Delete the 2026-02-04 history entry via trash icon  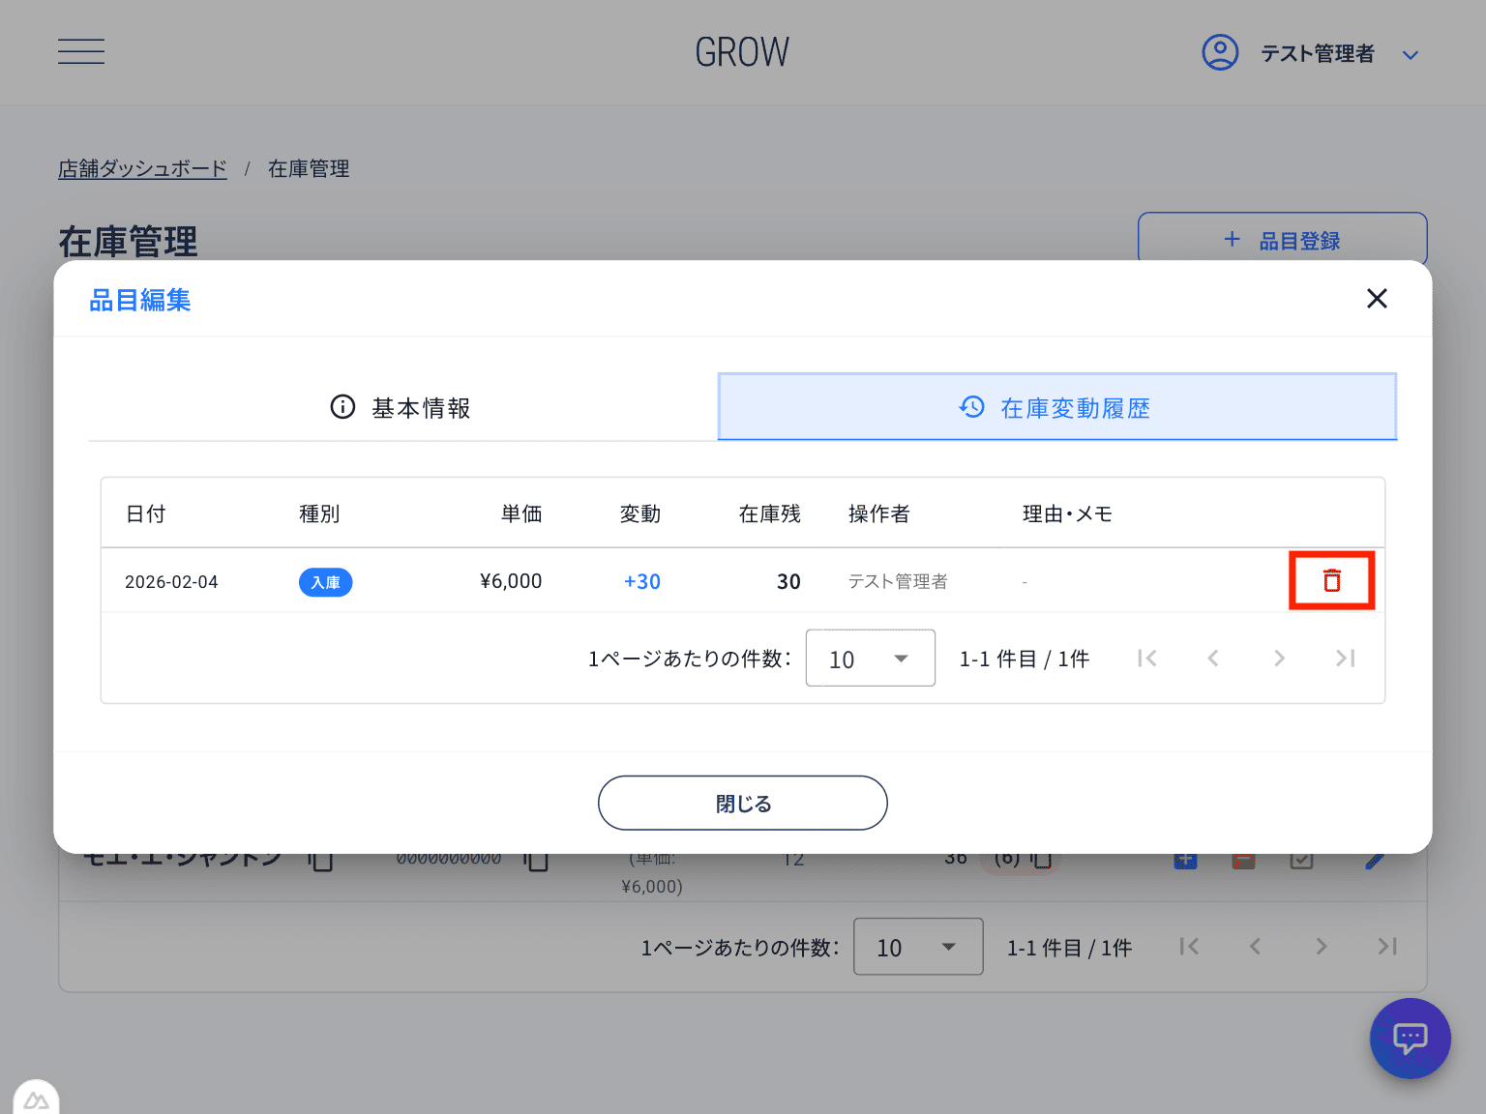click(x=1332, y=580)
